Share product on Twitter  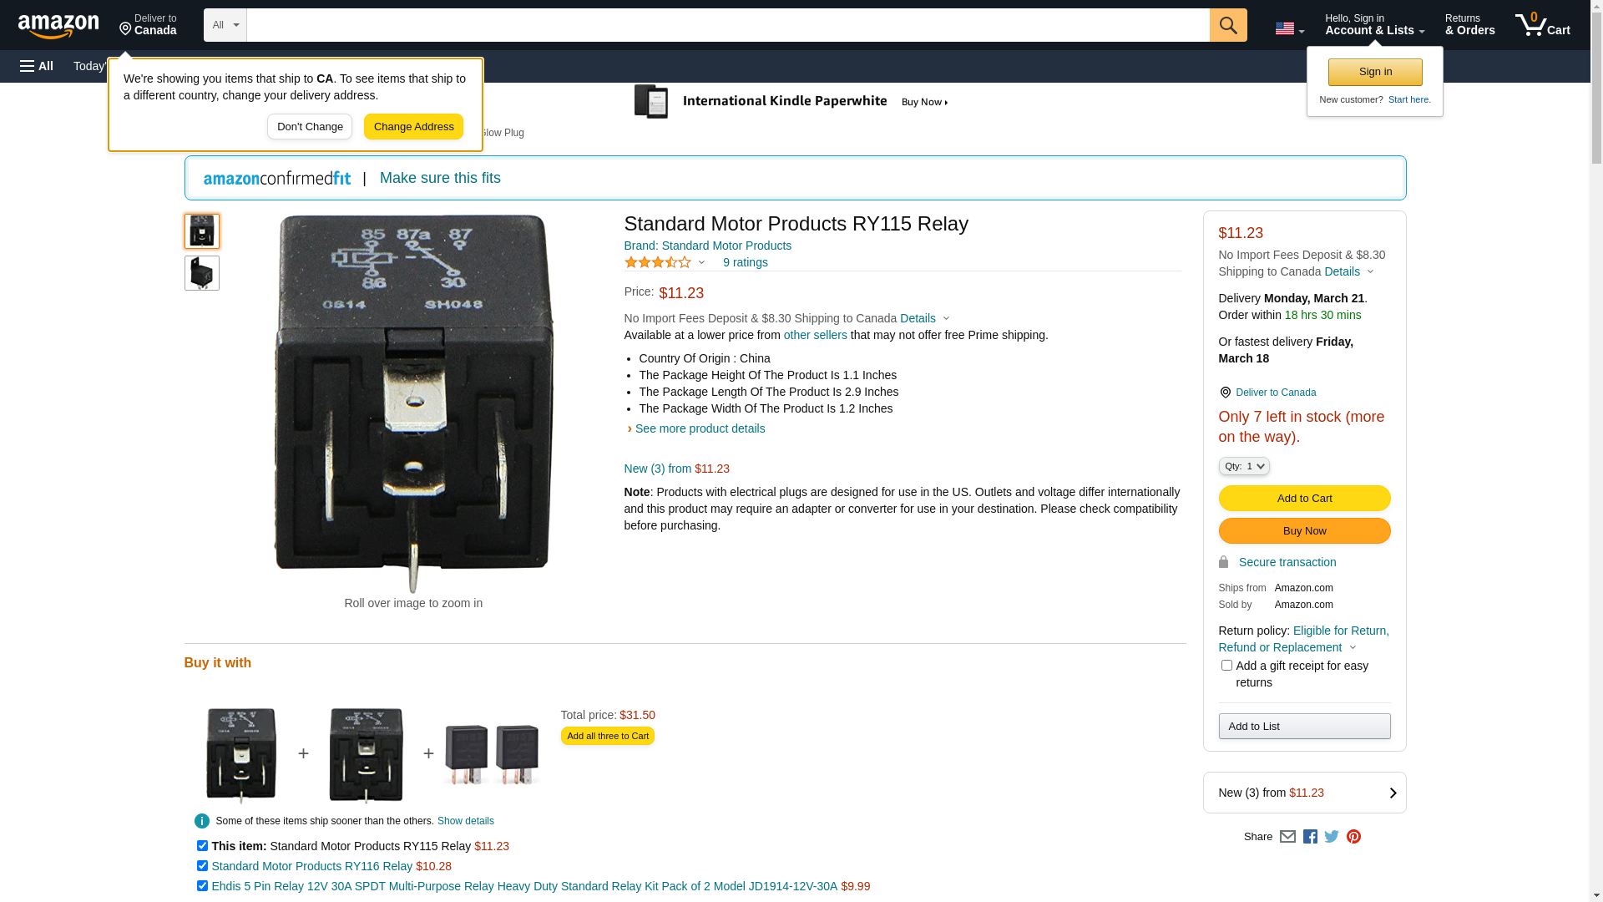[x=1332, y=836]
